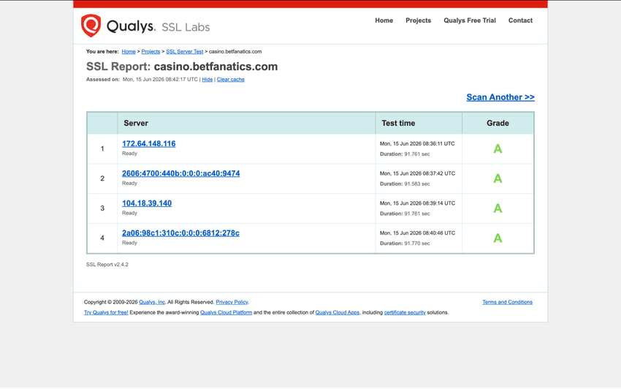Screen dimensions: 621x389
Task: Click the casino.betfanatics.com report heading
Action: [x=216, y=67]
